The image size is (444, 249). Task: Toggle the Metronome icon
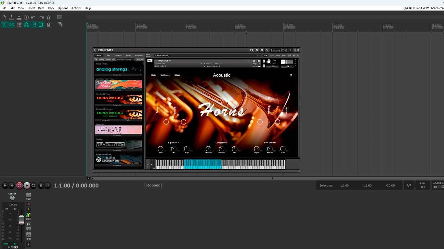(x=48, y=17)
